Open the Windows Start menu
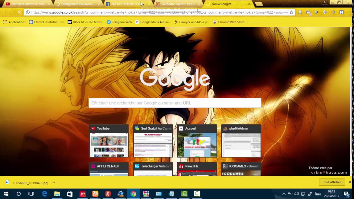This screenshot has width=354, height=199. pyautogui.click(x=6, y=194)
